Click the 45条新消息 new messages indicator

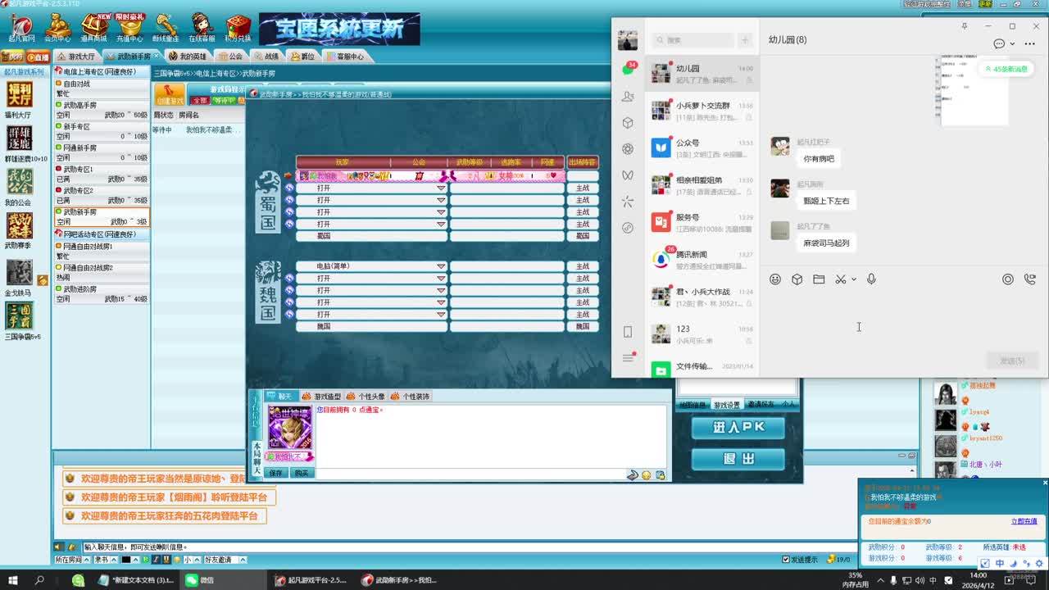click(1005, 69)
